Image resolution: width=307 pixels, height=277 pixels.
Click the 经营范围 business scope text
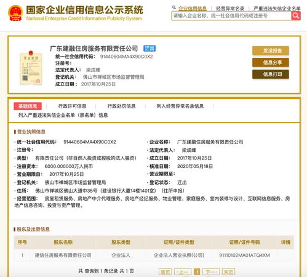[152, 202]
